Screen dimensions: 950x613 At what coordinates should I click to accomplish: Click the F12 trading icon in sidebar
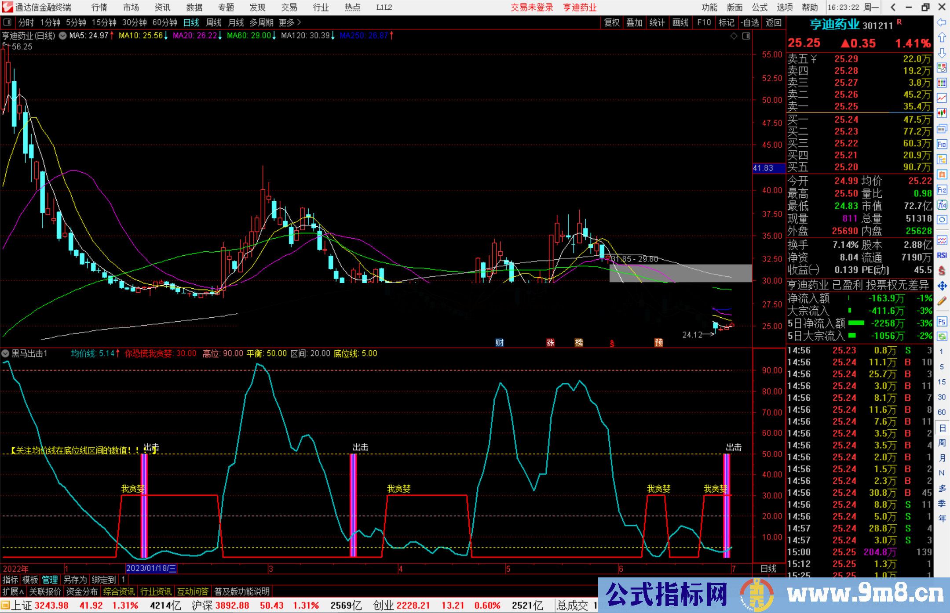point(942,190)
